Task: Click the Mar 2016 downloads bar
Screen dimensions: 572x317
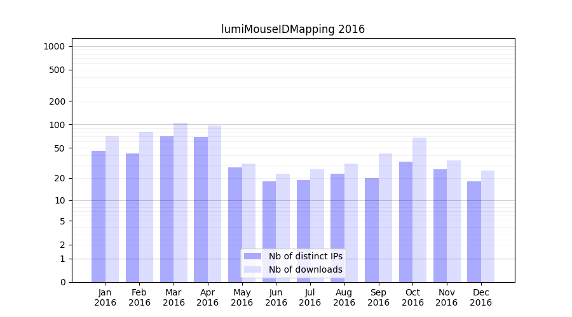Action: click(180, 202)
